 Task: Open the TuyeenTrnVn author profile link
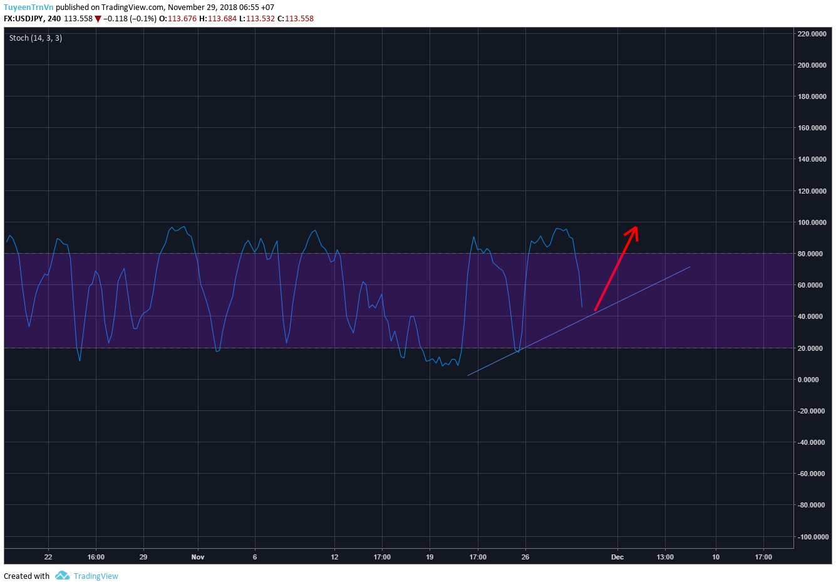coord(29,8)
